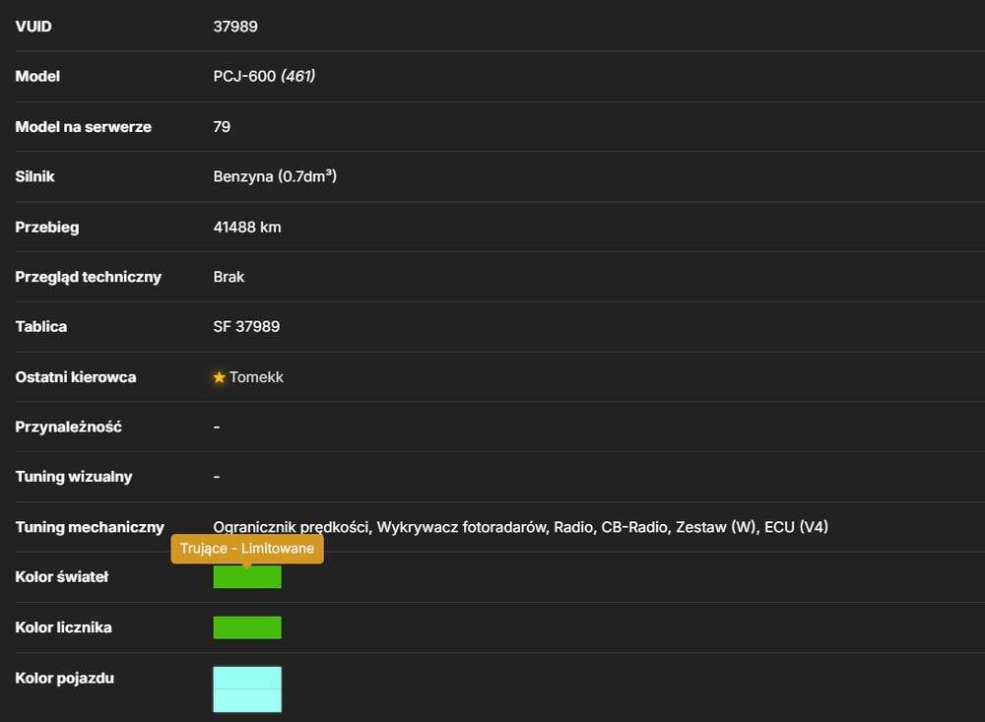Click the Tuning mechaniczny label
Screen dimensions: 985x722
click(90, 527)
